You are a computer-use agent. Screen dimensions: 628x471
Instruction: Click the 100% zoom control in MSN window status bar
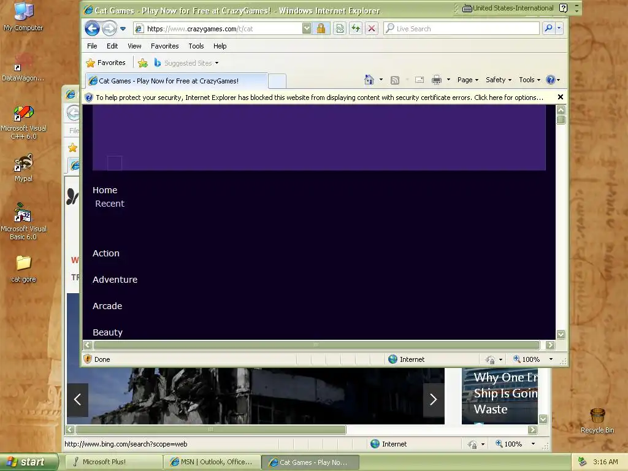tap(508, 444)
